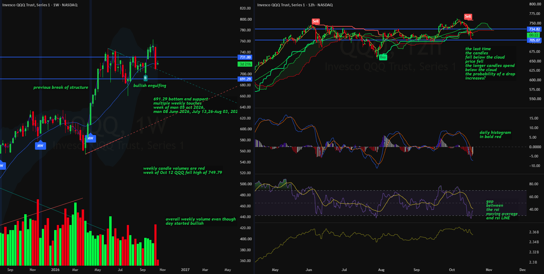
Task: Click the 'gap between the rsi' note
Action: pyautogui.click(x=502, y=210)
